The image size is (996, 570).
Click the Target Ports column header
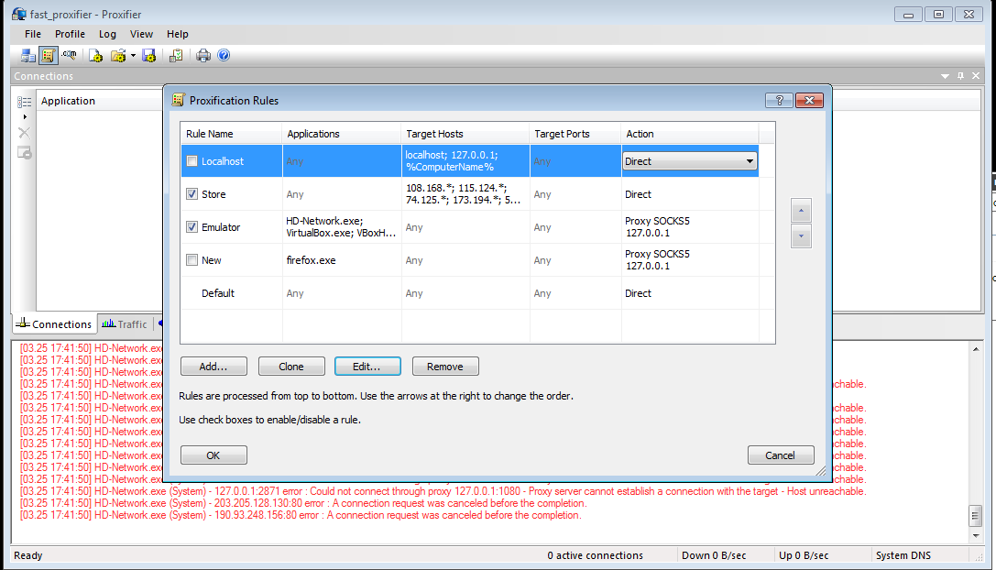(575, 134)
